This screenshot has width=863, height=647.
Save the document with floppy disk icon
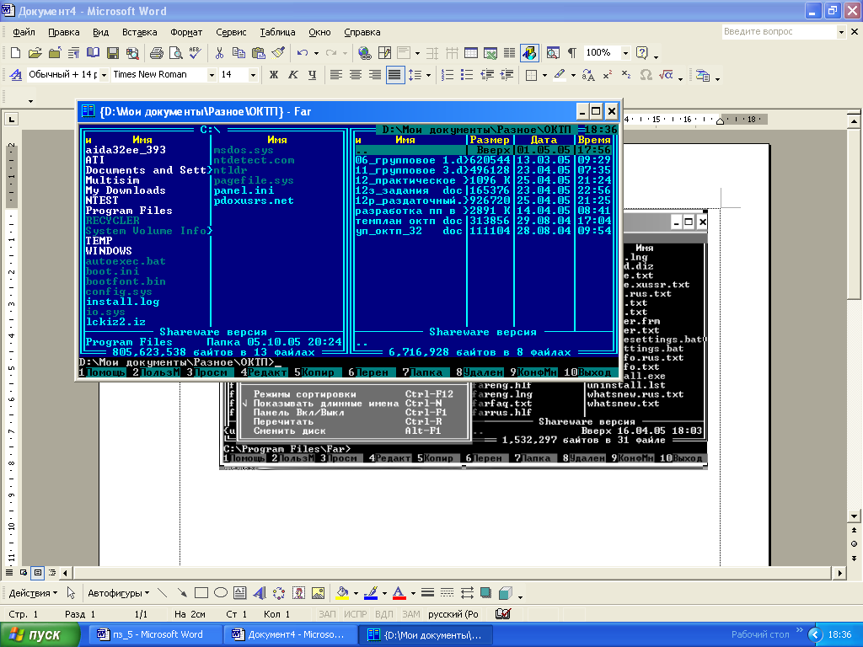click(113, 53)
